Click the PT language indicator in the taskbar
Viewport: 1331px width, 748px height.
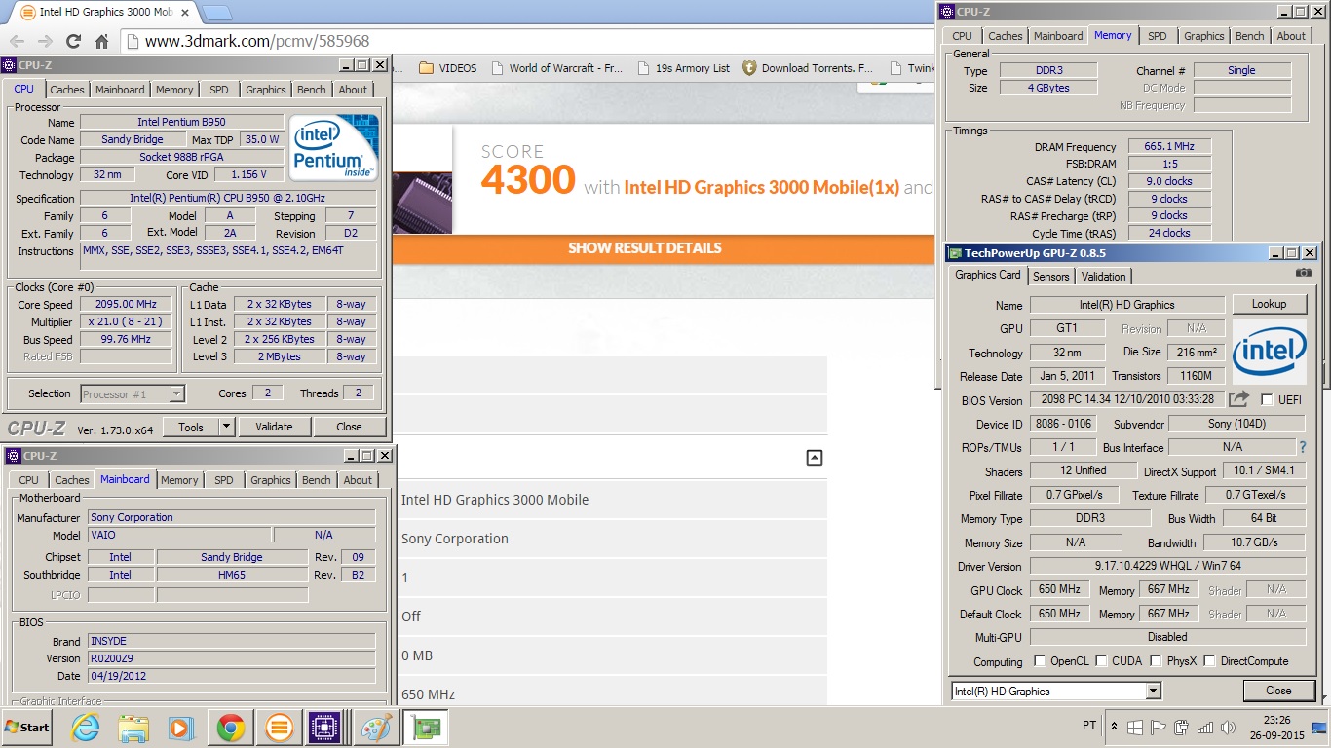[x=1089, y=727]
